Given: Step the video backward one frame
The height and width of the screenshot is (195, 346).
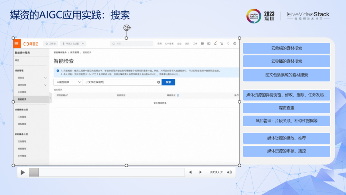Looking at the screenshot, I should click(x=190, y=172).
